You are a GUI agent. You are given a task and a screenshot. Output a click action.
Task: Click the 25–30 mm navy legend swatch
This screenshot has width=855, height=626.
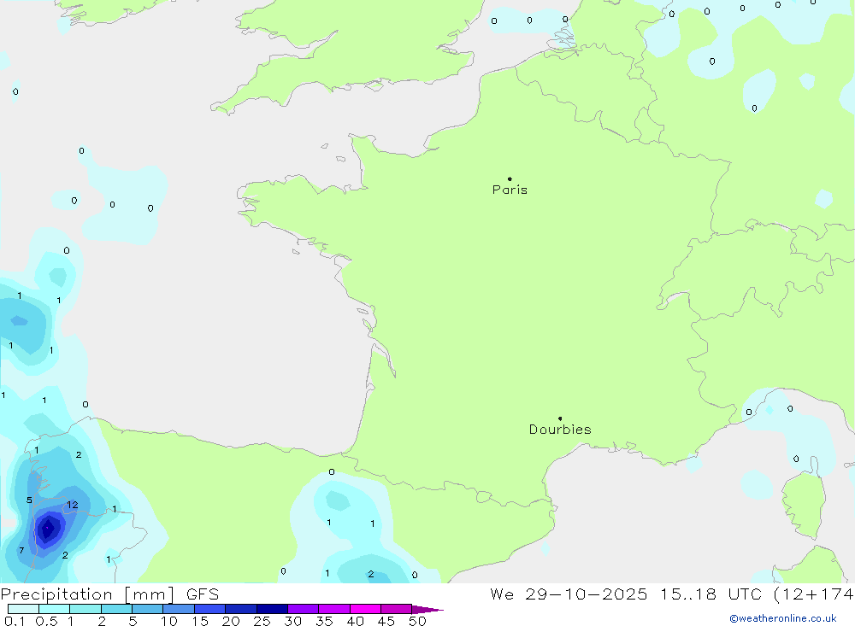pos(272,609)
